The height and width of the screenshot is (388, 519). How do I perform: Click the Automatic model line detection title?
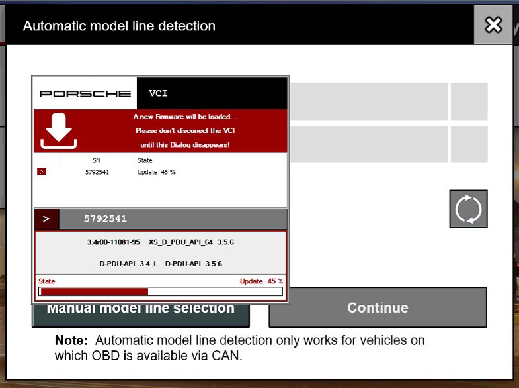point(119,26)
